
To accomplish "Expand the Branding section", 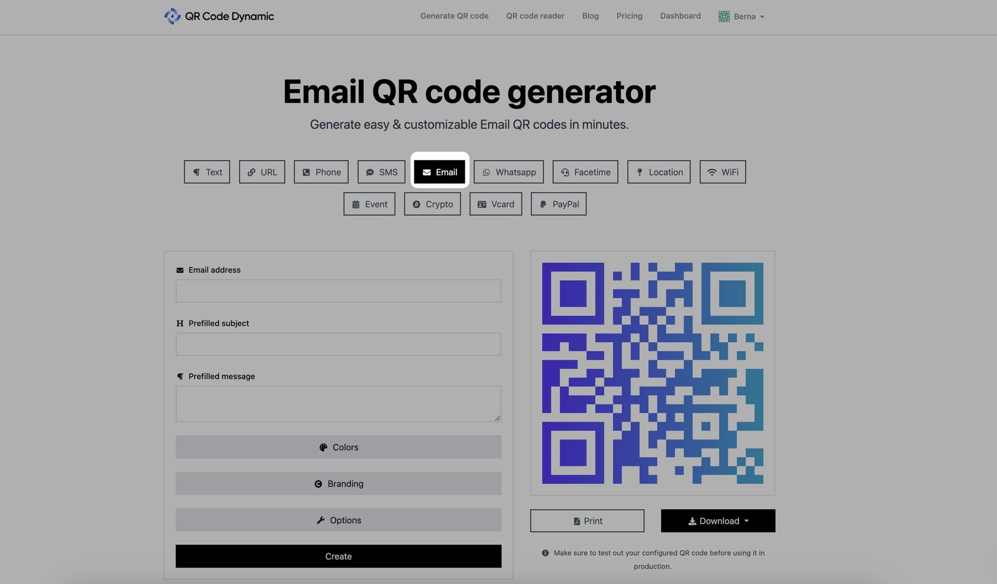I will click(338, 482).
